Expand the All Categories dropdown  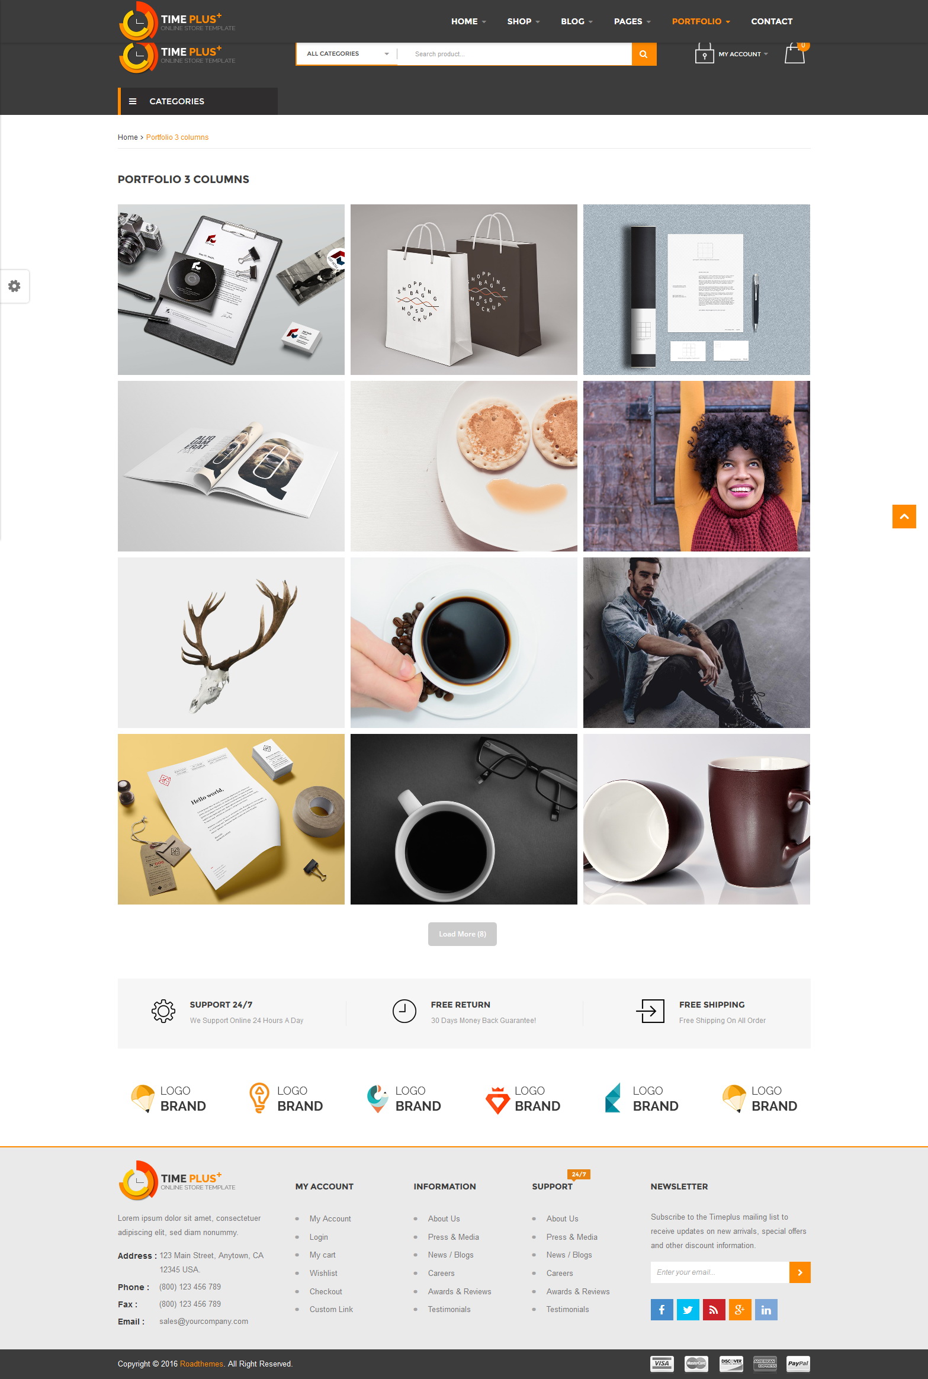point(347,54)
